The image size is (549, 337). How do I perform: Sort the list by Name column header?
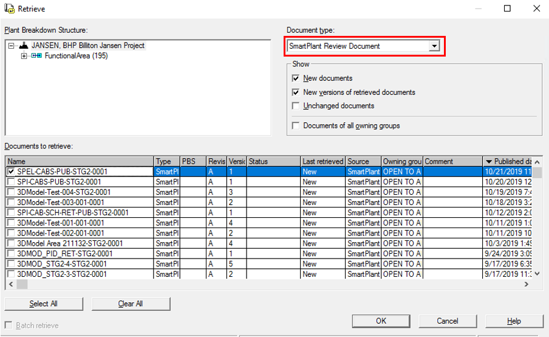(x=79, y=161)
